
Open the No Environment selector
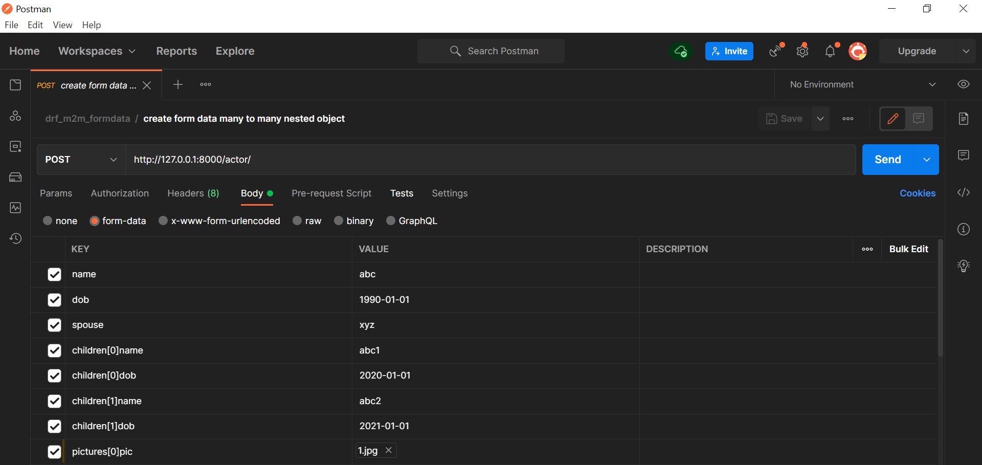tap(863, 84)
